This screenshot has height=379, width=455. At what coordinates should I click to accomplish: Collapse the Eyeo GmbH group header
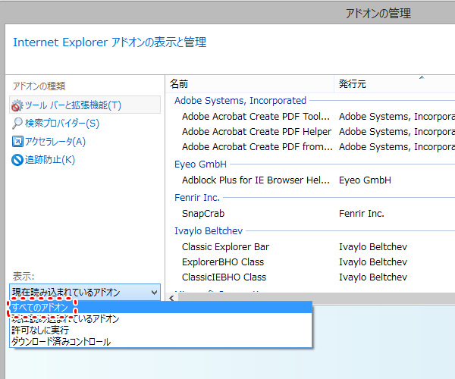click(200, 164)
